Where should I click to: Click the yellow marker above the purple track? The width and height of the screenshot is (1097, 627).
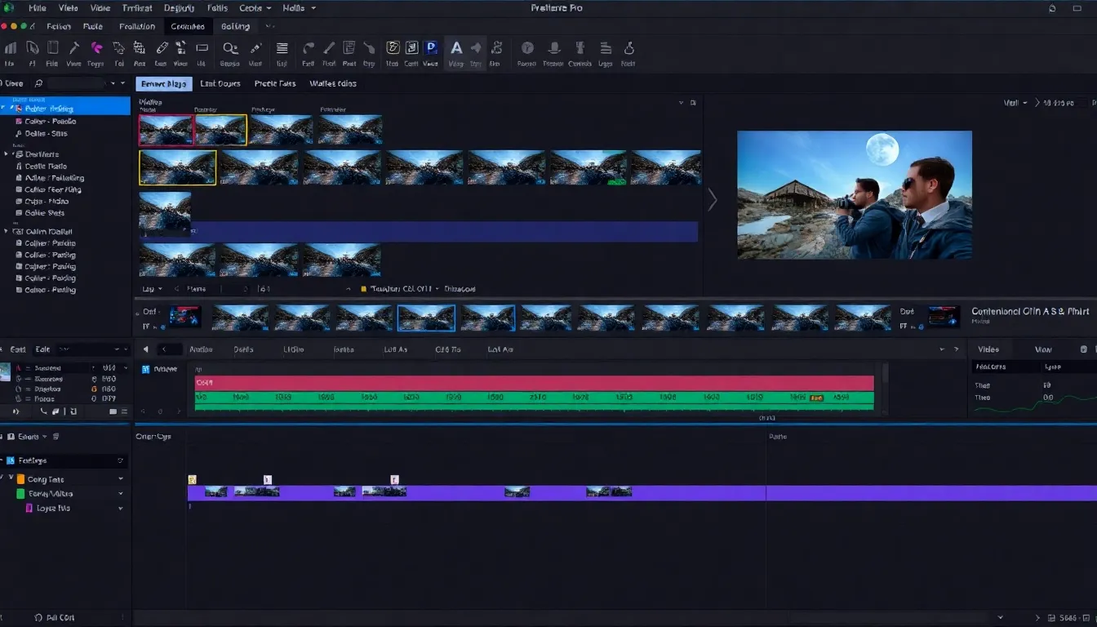193,480
